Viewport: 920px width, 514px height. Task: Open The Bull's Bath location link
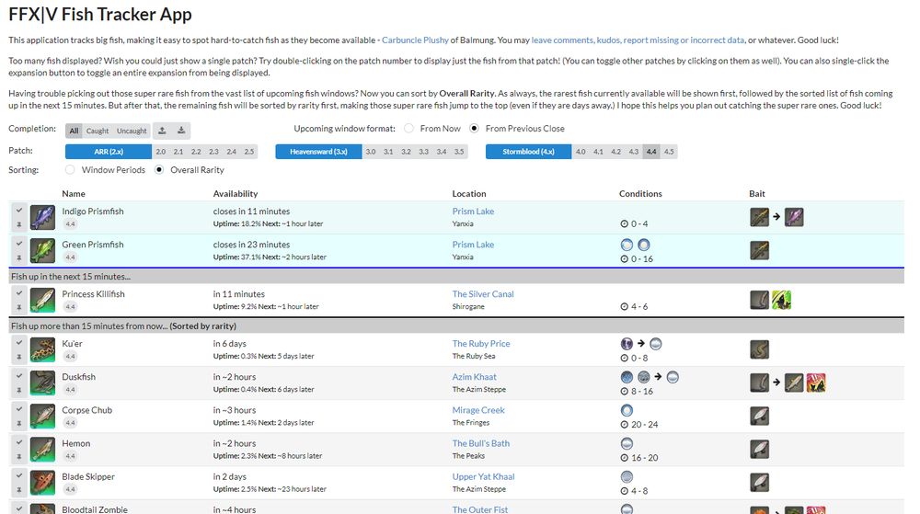coord(480,443)
